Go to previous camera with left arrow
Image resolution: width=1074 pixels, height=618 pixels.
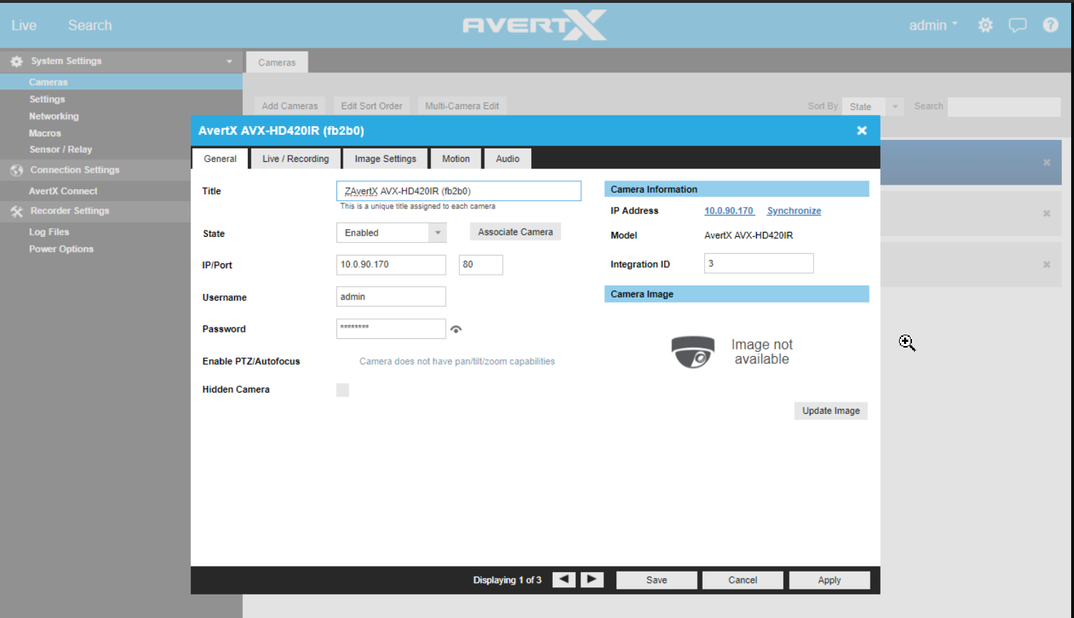[x=564, y=579]
